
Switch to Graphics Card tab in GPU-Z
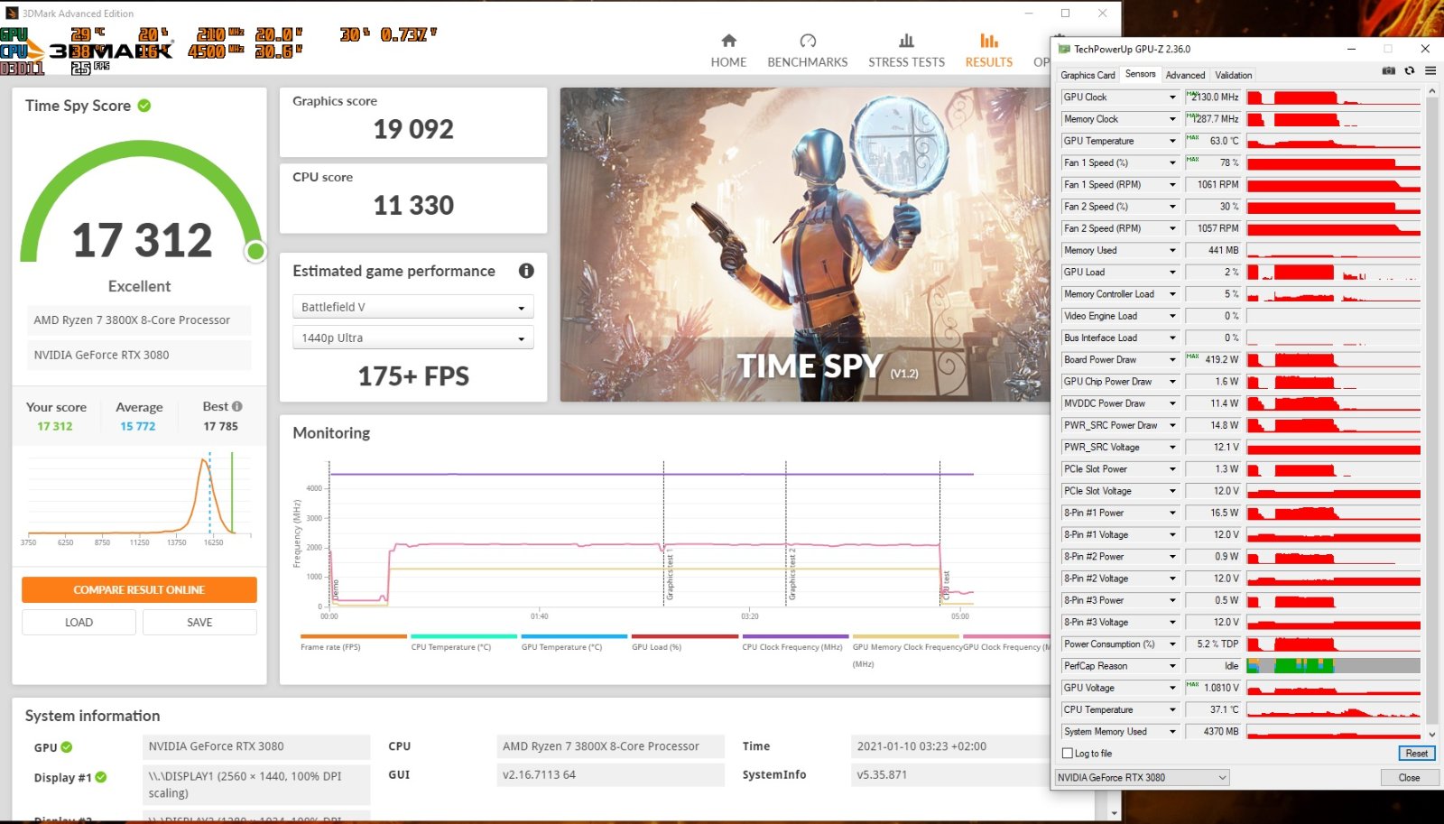1088,75
